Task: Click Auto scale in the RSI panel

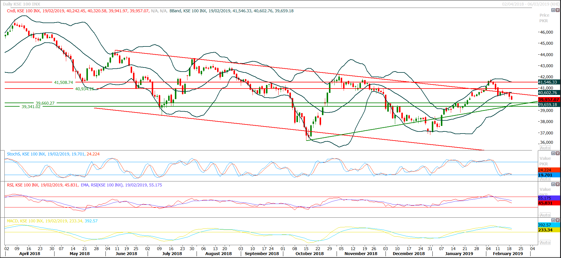Action: pos(545,215)
